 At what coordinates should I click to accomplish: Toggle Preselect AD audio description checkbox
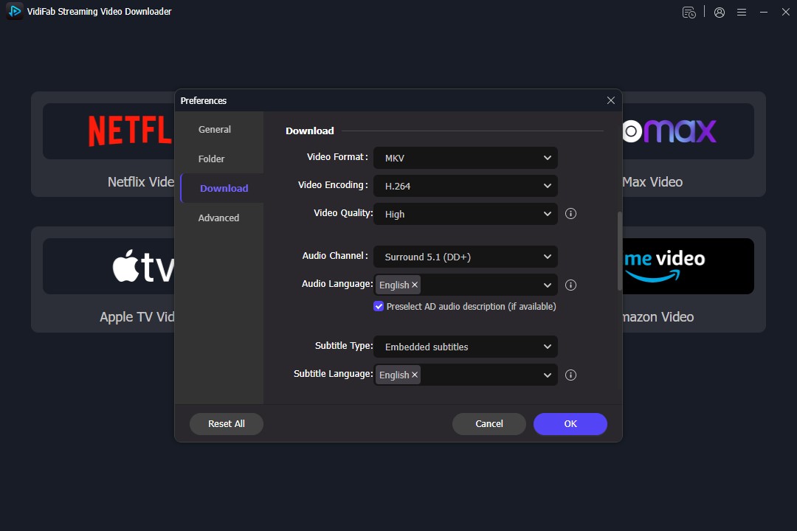pyautogui.click(x=379, y=306)
